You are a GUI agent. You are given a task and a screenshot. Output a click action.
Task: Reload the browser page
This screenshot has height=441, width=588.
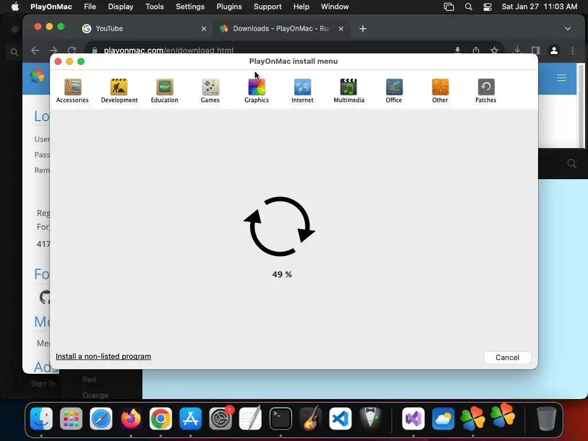coord(72,51)
